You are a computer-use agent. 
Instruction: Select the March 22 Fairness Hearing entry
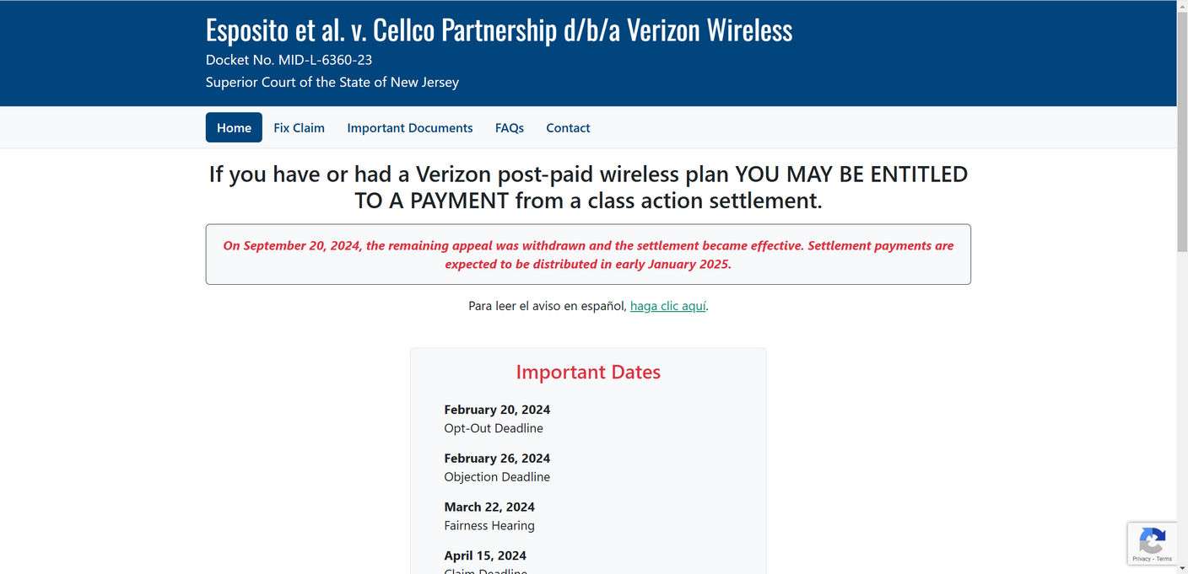pos(489,516)
